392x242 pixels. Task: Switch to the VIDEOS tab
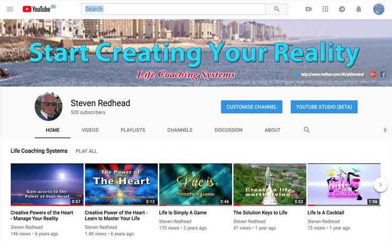[x=90, y=130]
